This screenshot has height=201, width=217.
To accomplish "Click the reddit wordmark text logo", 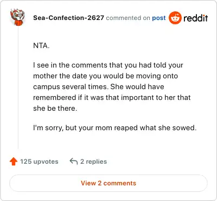I will [196, 18].
